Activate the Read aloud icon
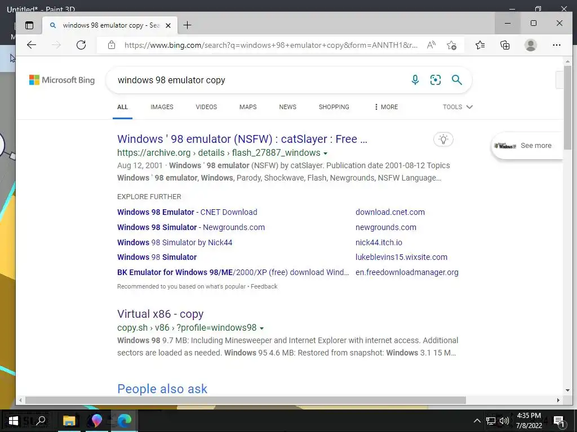577x432 pixels. tap(431, 45)
